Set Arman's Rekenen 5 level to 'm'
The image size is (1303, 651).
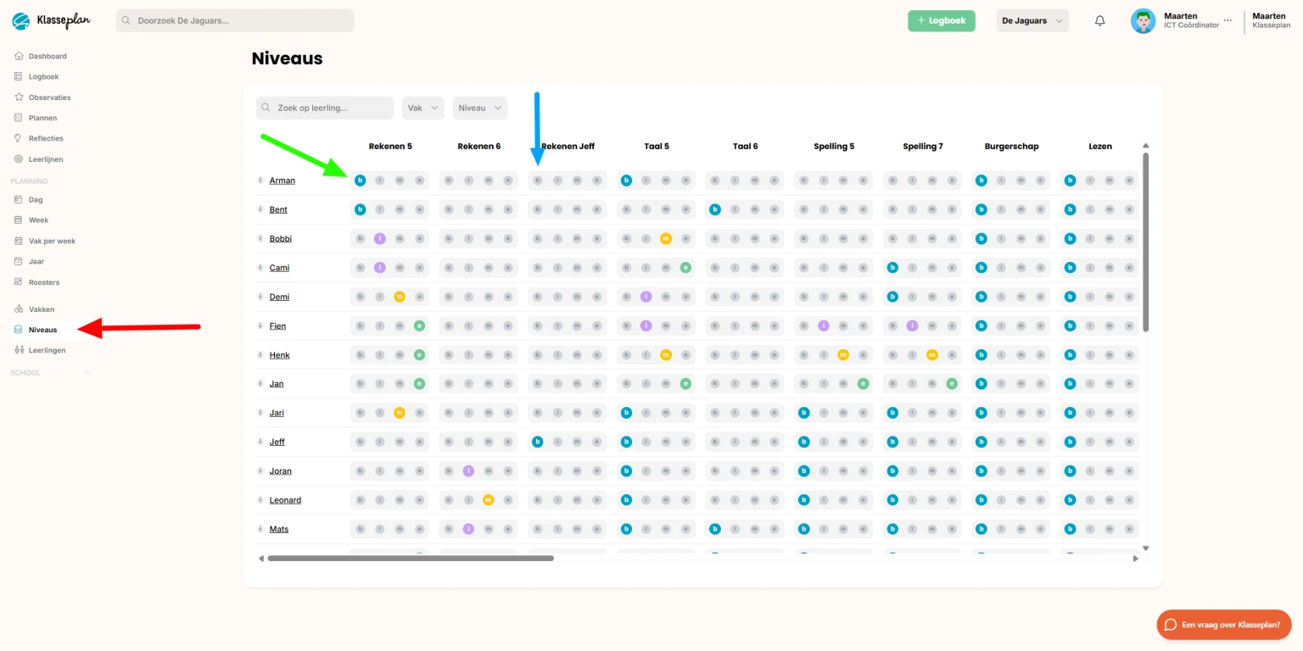coord(400,181)
